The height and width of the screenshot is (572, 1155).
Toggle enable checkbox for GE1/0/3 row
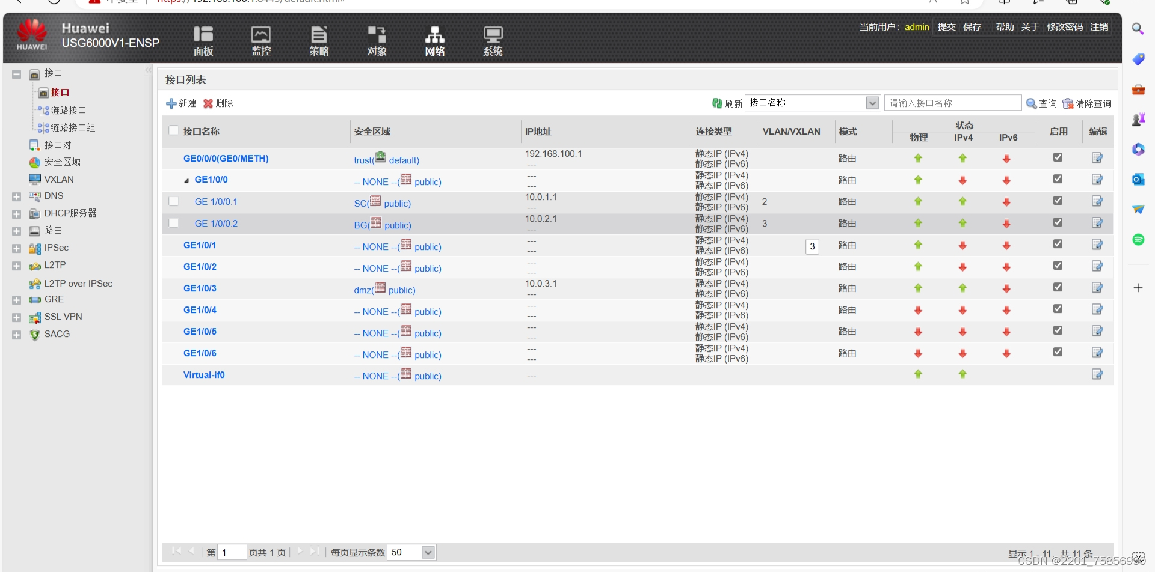tap(1058, 287)
